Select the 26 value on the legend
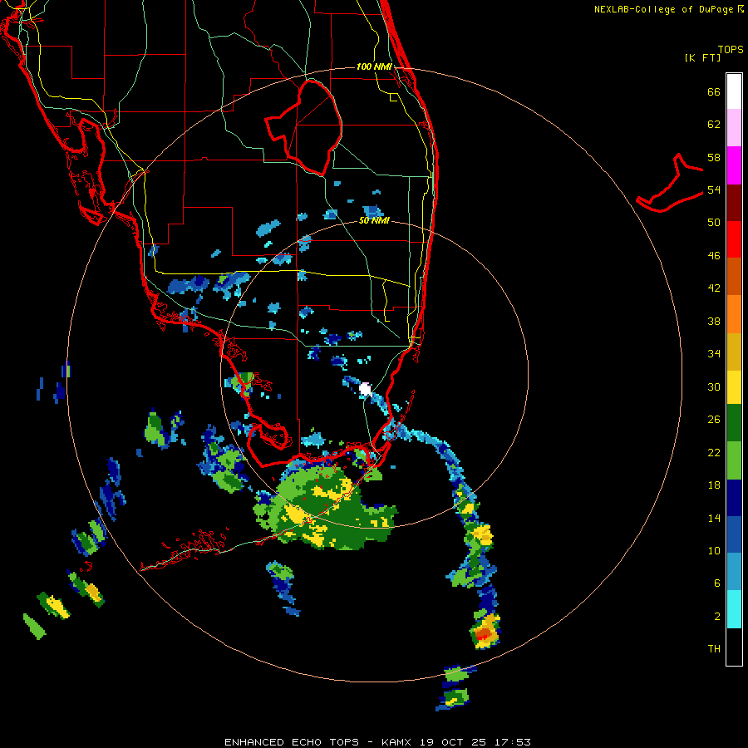Image resolution: width=748 pixels, height=748 pixels. click(x=714, y=420)
